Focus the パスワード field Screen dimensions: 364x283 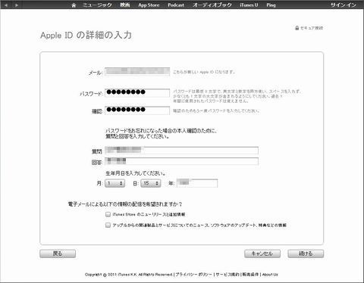point(137,92)
